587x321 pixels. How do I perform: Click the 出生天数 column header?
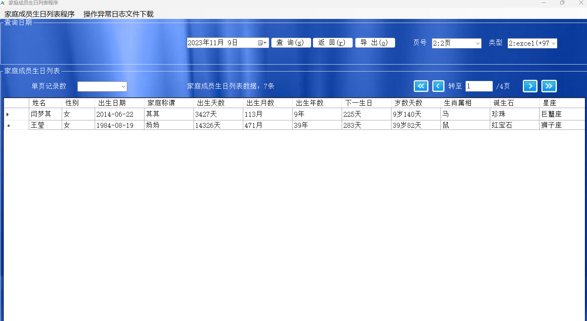click(218, 103)
